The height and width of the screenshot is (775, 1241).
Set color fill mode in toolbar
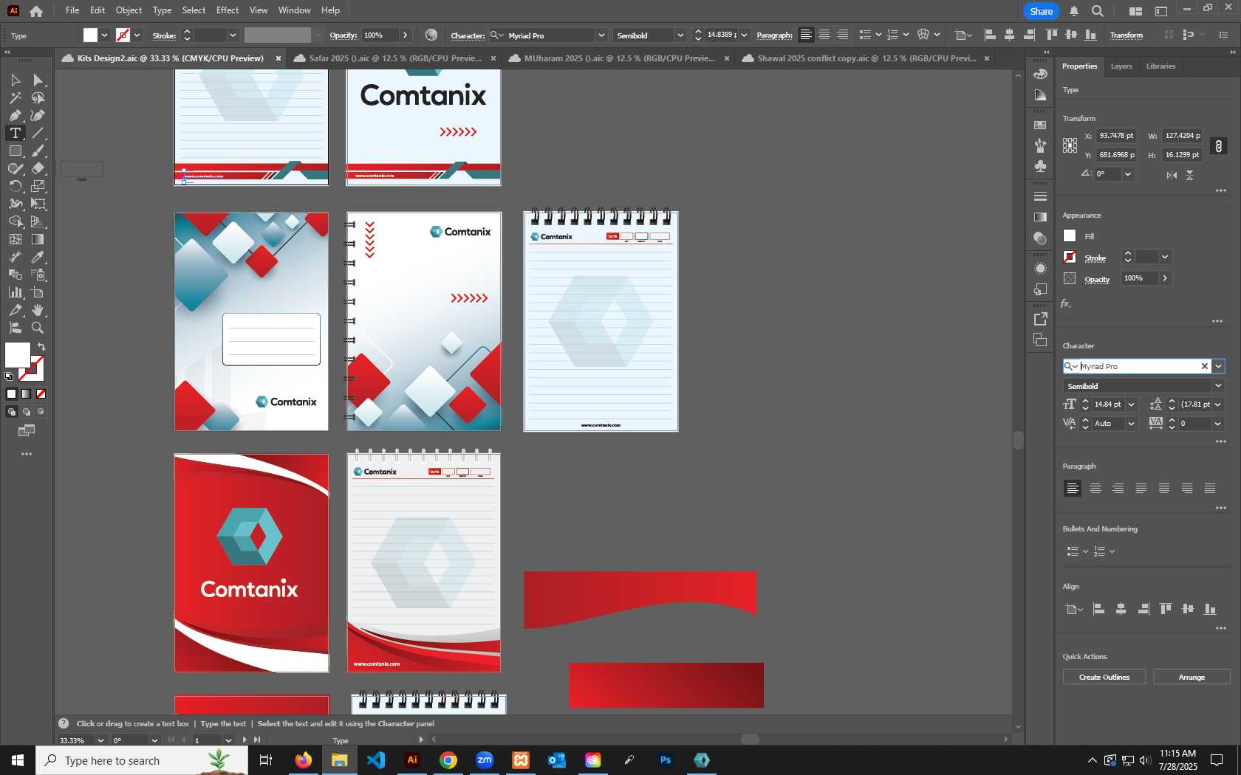pyautogui.click(x=11, y=394)
